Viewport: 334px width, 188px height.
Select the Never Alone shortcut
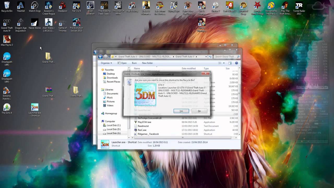coord(35,24)
